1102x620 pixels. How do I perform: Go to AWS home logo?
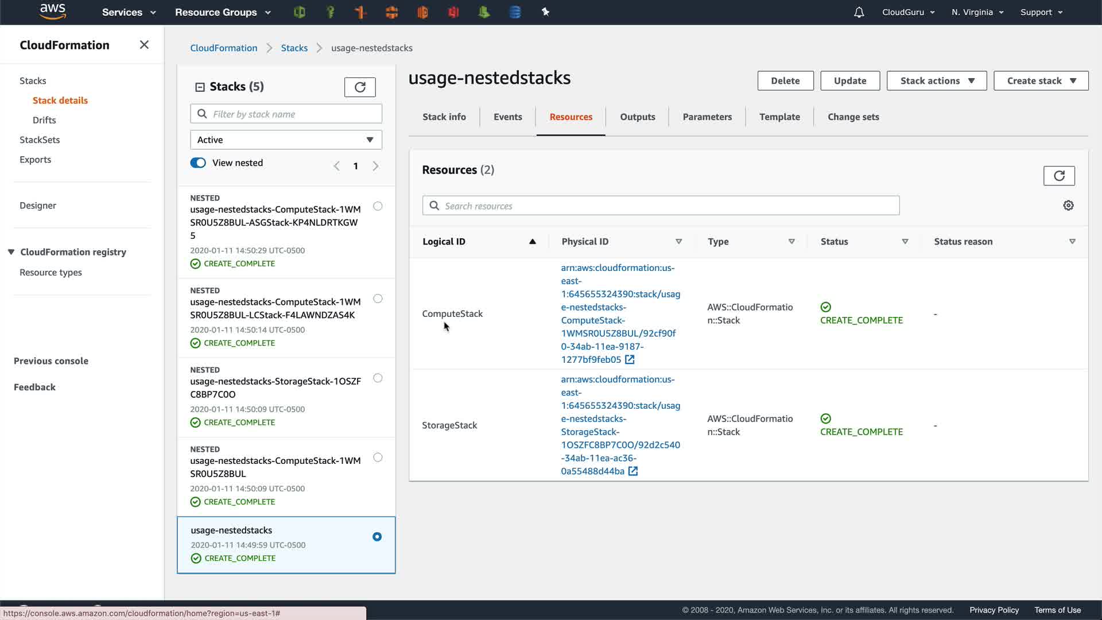[x=53, y=11]
